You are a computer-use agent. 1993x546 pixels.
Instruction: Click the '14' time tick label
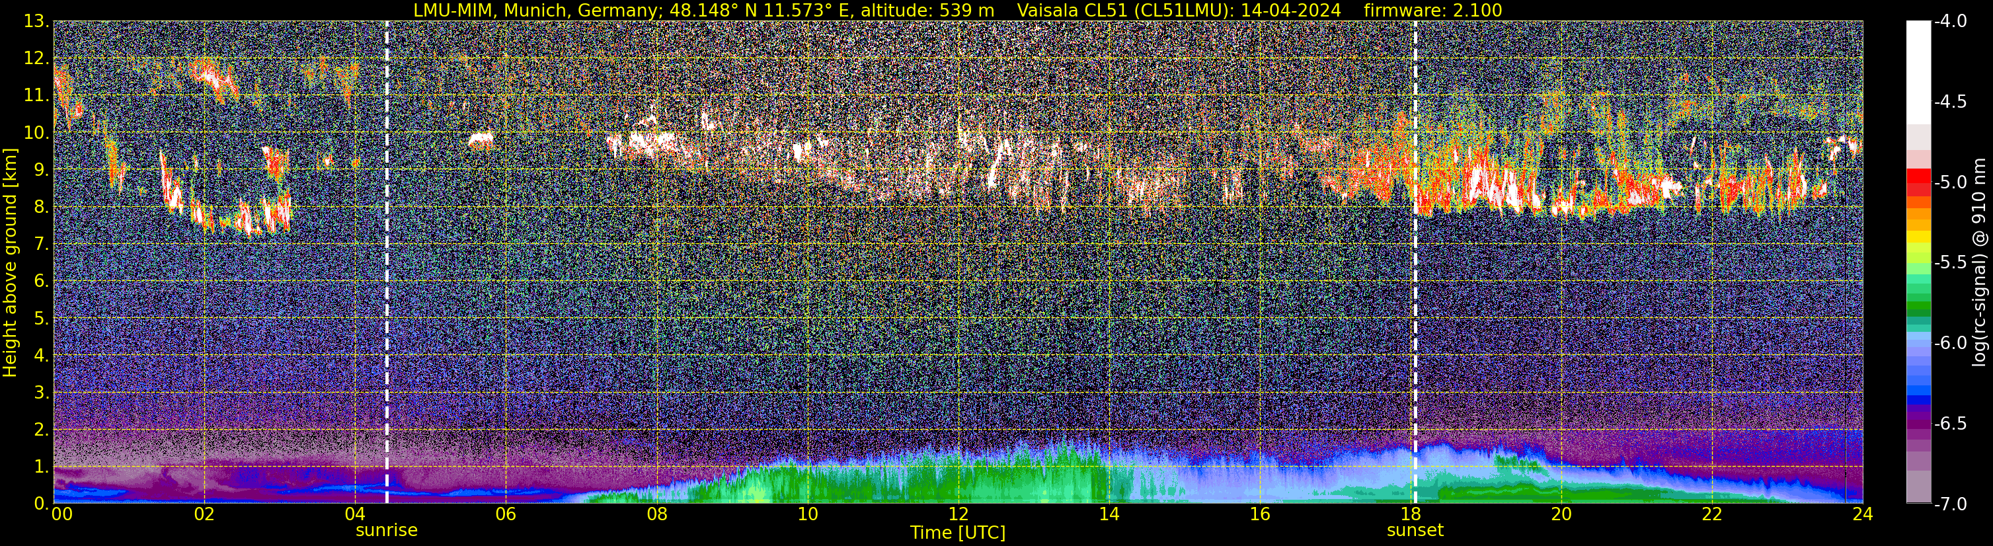pos(1109,514)
